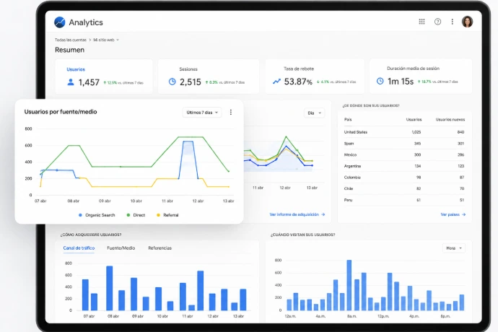
Task: Click the Analytics logo icon
Action: 60,22
